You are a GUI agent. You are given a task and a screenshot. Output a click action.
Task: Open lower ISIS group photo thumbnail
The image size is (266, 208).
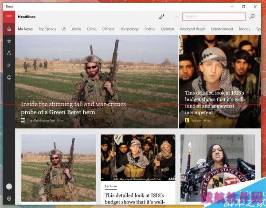tap(138, 158)
